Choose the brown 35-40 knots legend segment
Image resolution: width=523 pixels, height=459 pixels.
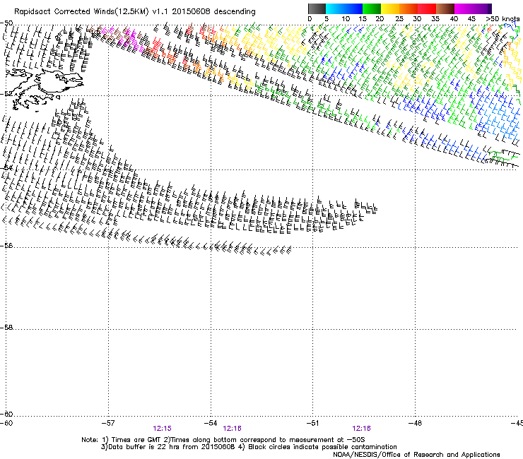pos(445,8)
